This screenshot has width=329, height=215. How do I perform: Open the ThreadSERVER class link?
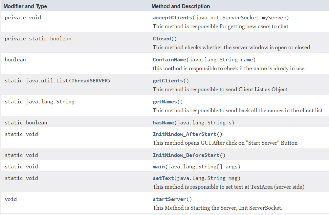tap(90, 81)
